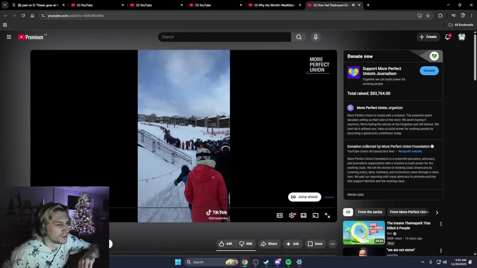Save video to a playlist
Image resolution: width=477 pixels, height=268 pixels.
pos(315,244)
